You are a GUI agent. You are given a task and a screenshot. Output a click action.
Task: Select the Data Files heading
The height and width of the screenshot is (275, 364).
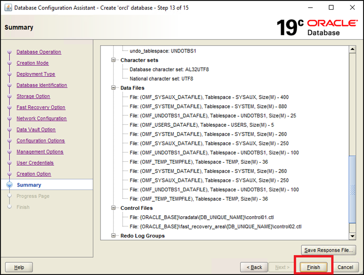(132, 88)
